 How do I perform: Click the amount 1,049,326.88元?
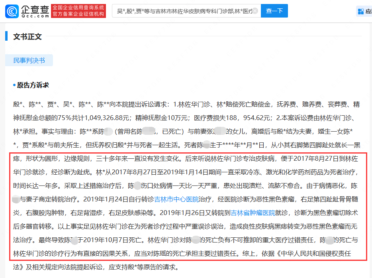107,118
